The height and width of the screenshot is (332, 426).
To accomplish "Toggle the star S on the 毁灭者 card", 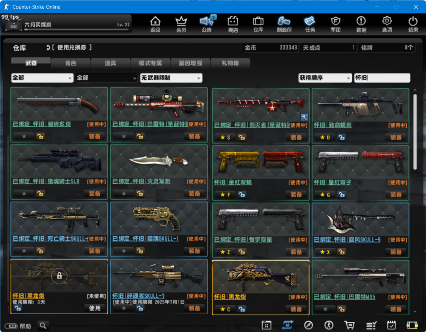I will click(x=225, y=137).
